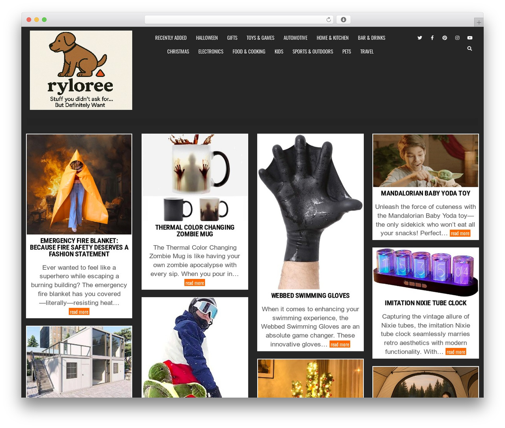Open the YouTube social icon
Screen dimensions: 505x428
(470, 38)
